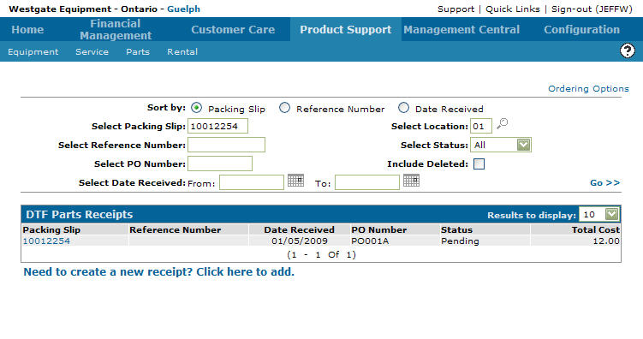Click the 12.00 total cost cell
Screen dimensions: 643x339
[606, 241]
